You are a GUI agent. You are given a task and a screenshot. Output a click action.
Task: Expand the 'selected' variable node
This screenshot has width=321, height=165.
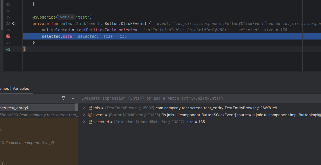coord(84,122)
